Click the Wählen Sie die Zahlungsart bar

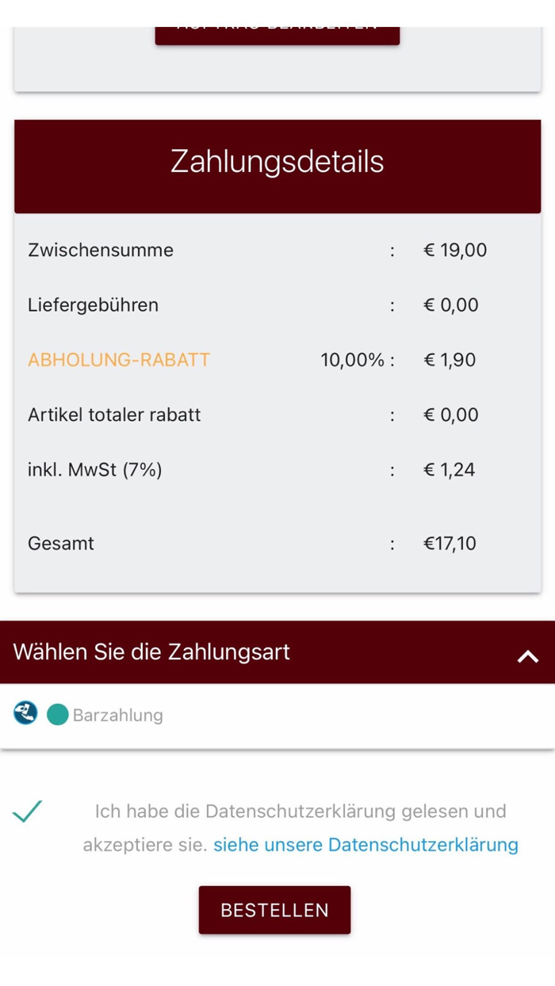tap(277, 652)
